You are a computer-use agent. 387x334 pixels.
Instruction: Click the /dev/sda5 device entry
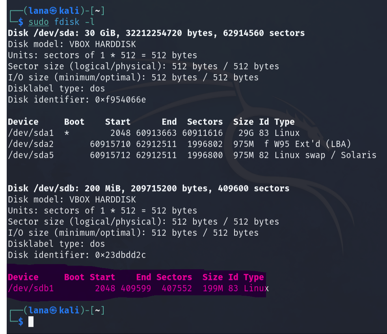pyautogui.click(x=31, y=155)
